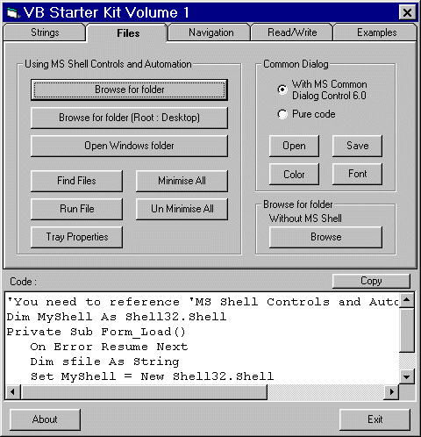Open the Color common dialog
Viewport: 421px width, 437px height.
pos(294,174)
